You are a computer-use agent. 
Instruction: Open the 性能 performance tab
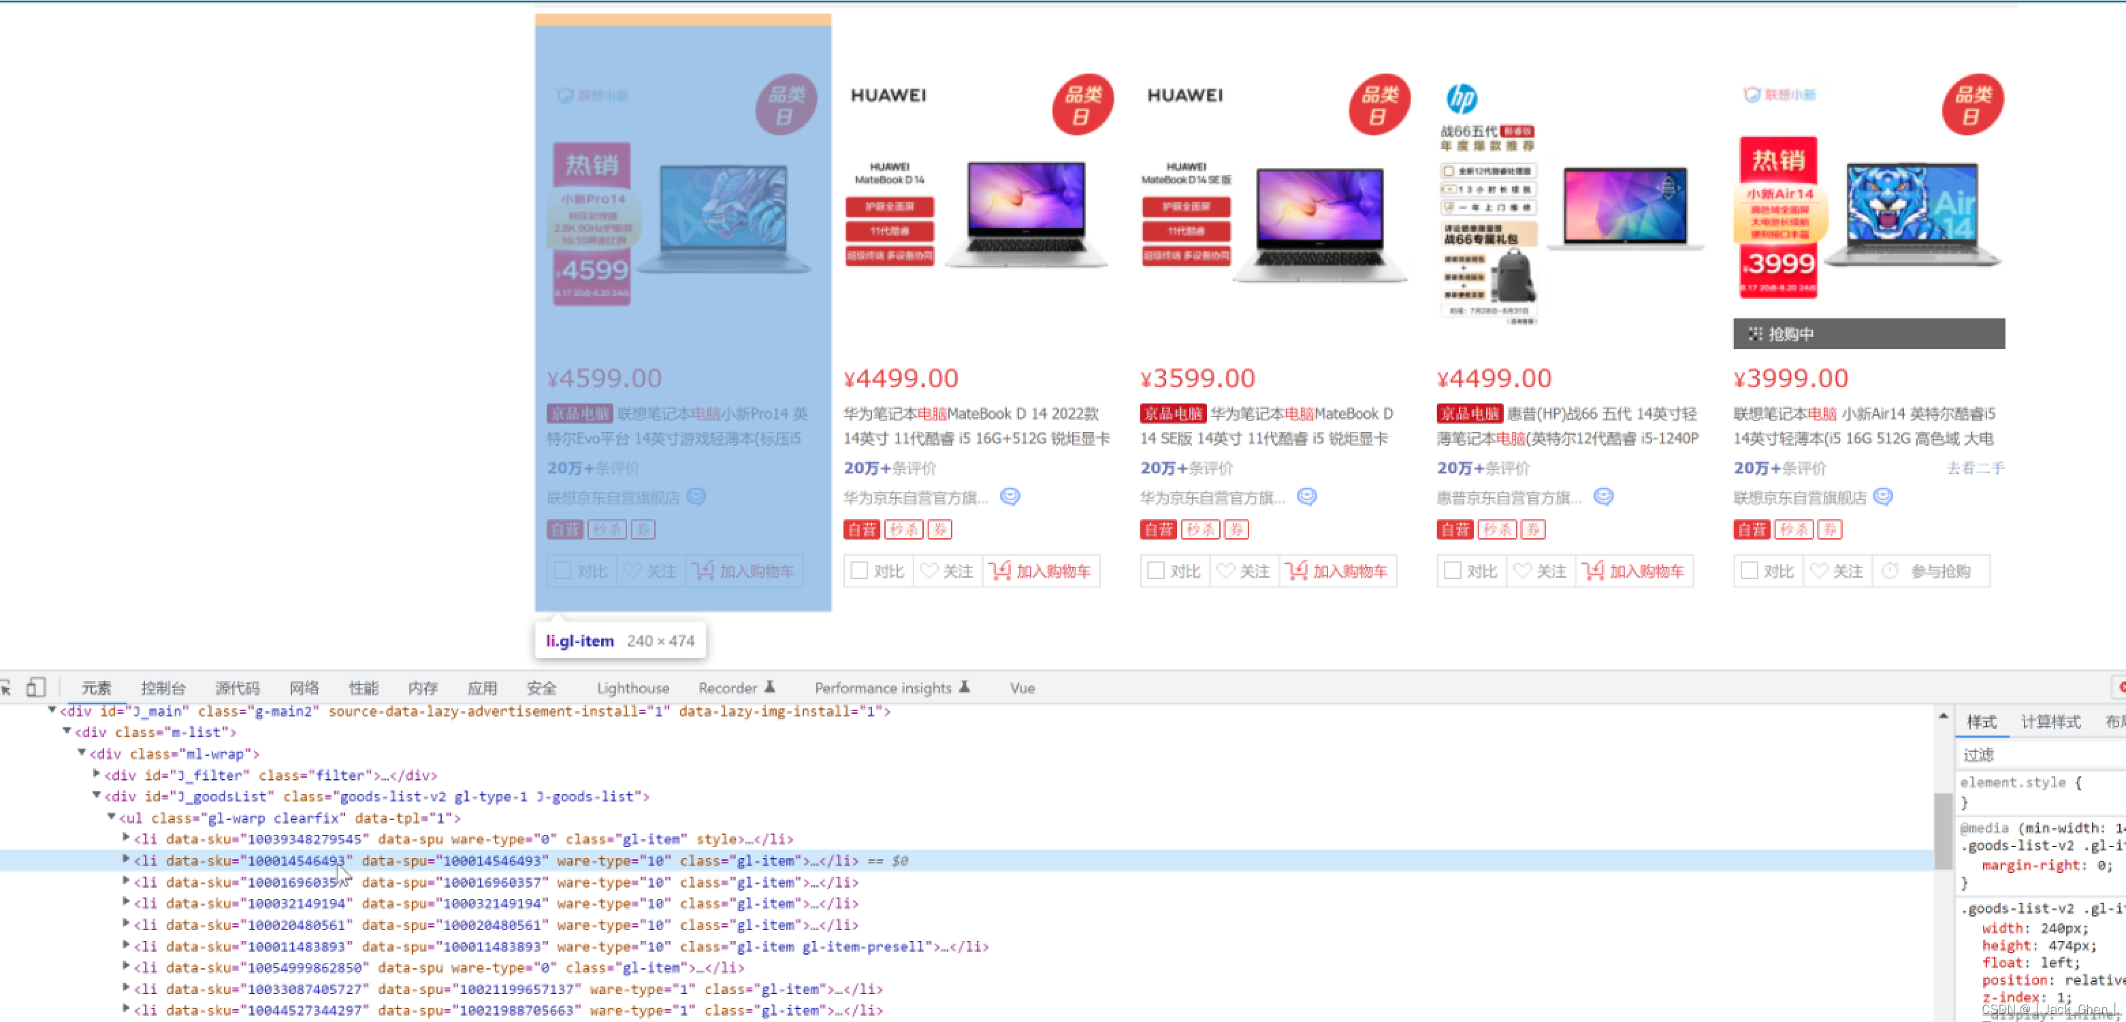(364, 688)
